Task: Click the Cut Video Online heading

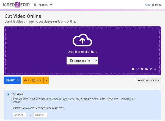Action: point(23,16)
